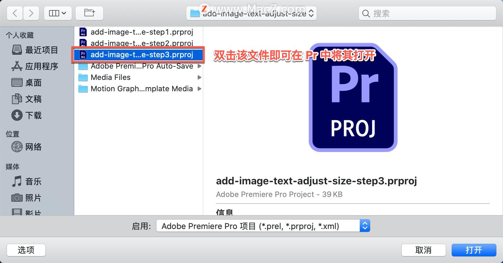Click the documents icon beside 文稿
This screenshot has width=503, height=263.
(17, 99)
